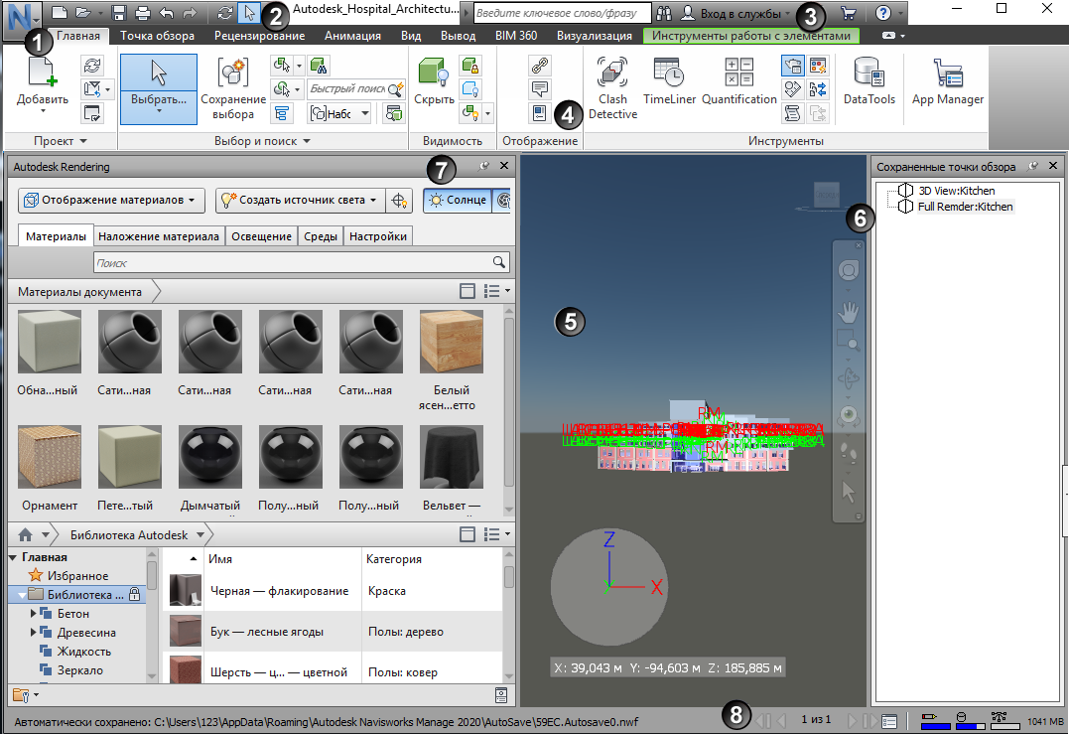
Task: Open the Viewpoint (Точка обзора) tab
Action: click(x=157, y=36)
